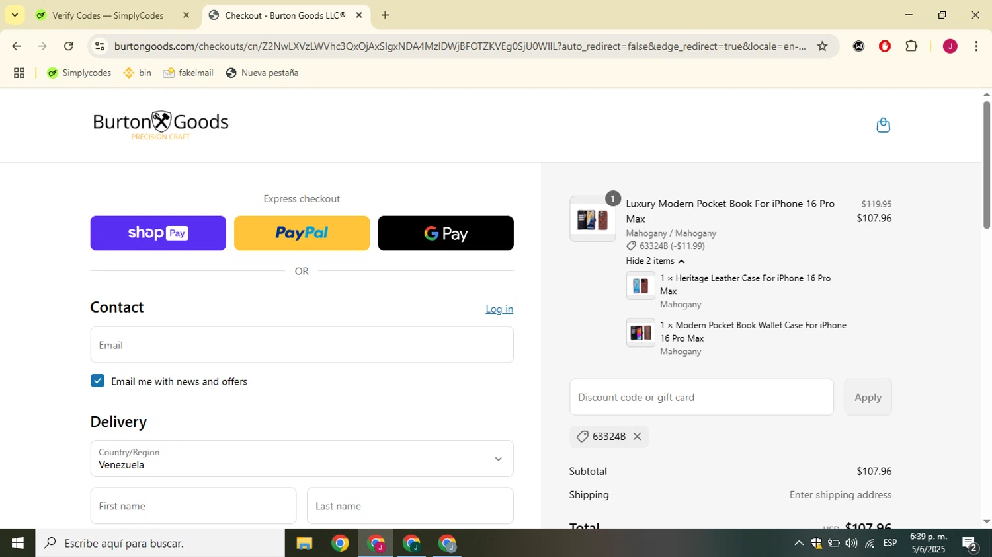This screenshot has width=992, height=557.
Task: Open the fakeimail bookmark
Action: click(188, 73)
